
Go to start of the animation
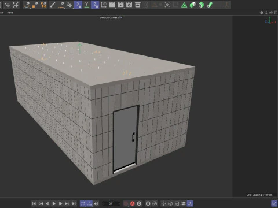point(34,203)
